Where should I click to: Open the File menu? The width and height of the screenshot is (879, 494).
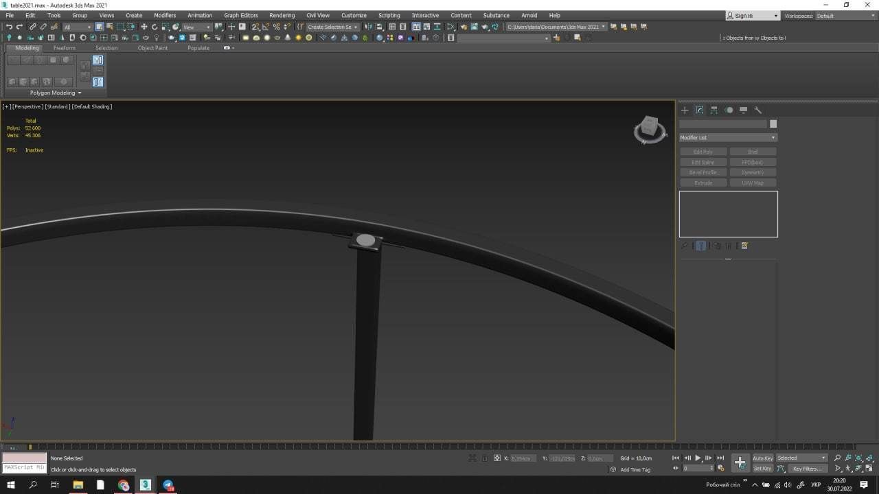10,15
